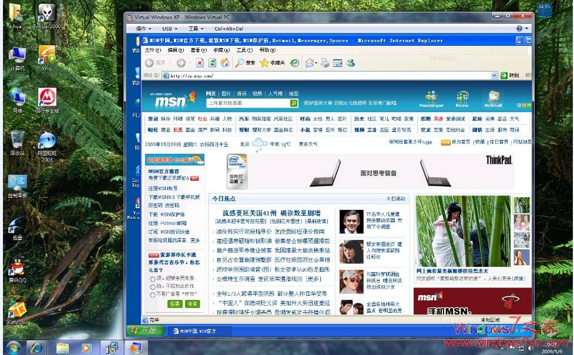Viewport: 574px width, 355px height.
Task: Click the IE Print toolbar icon
Action: (325, 63)
